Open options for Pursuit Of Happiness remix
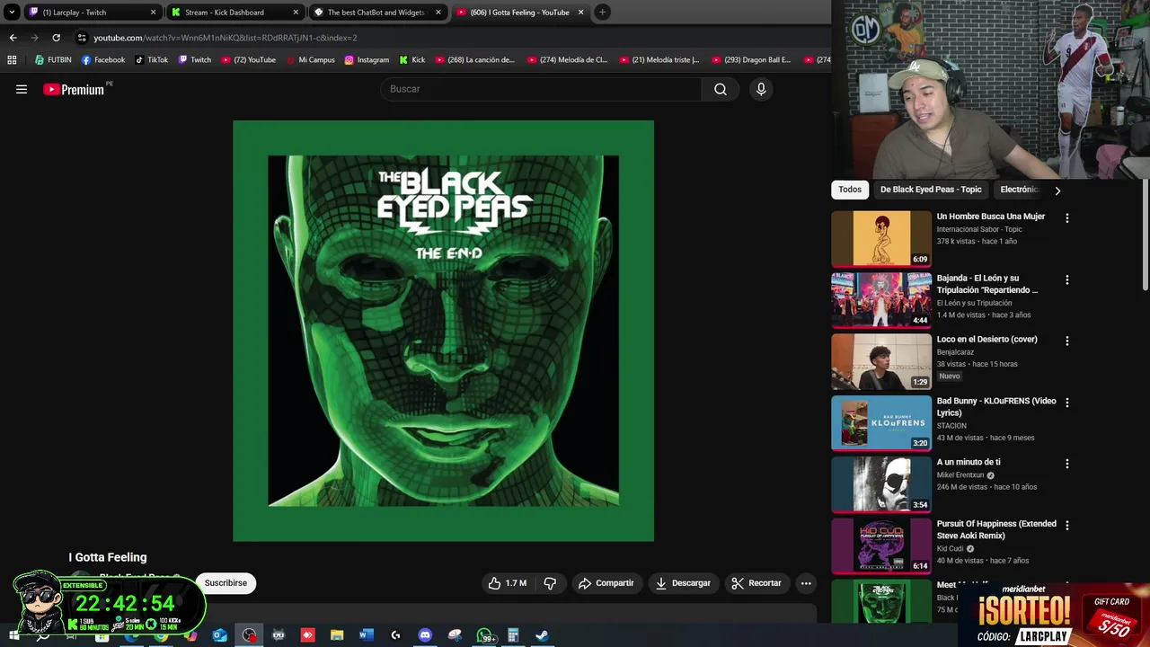Screen dimensions: 1150x647 pyautogui.click(x=1067, y=527)
